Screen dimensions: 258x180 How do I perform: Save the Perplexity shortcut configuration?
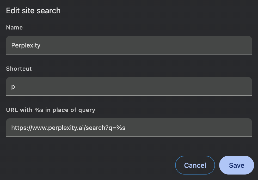236,165
